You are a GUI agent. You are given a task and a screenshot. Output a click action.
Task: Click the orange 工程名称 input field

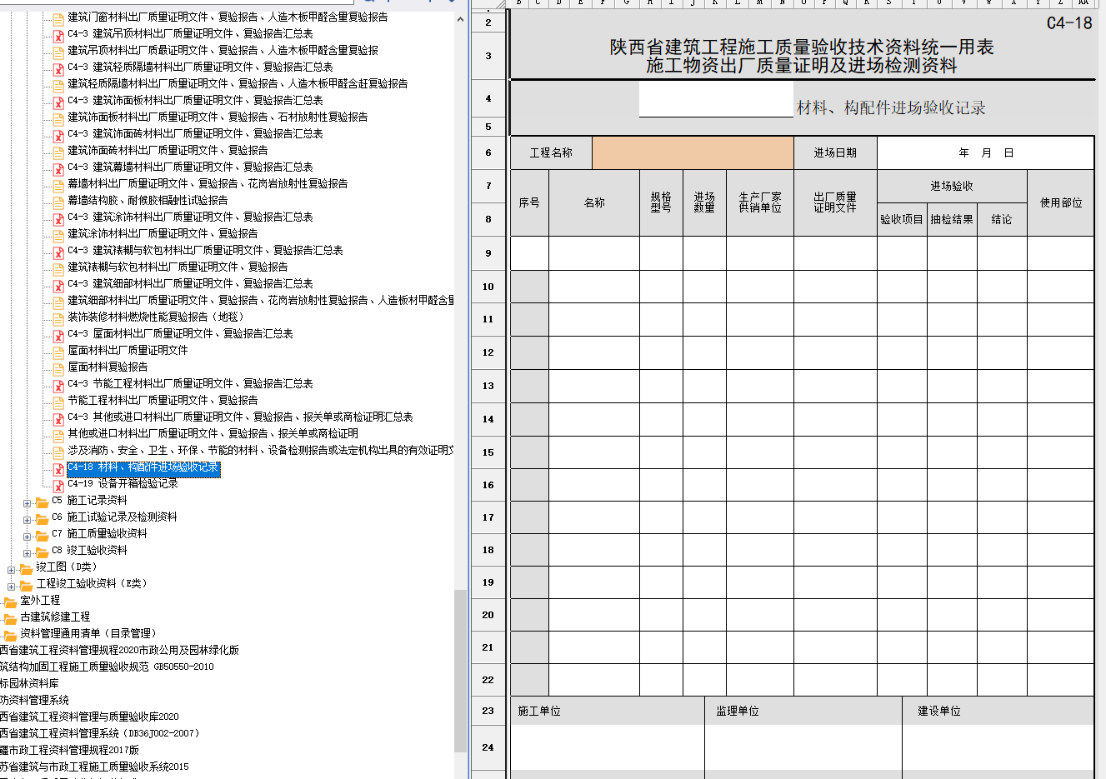(693, 152)
